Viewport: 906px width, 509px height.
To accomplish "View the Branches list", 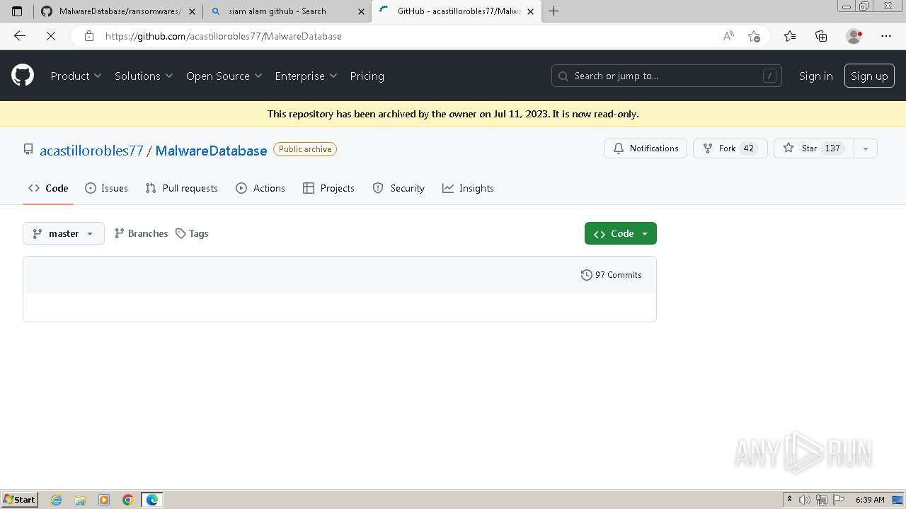I will 141,233.
